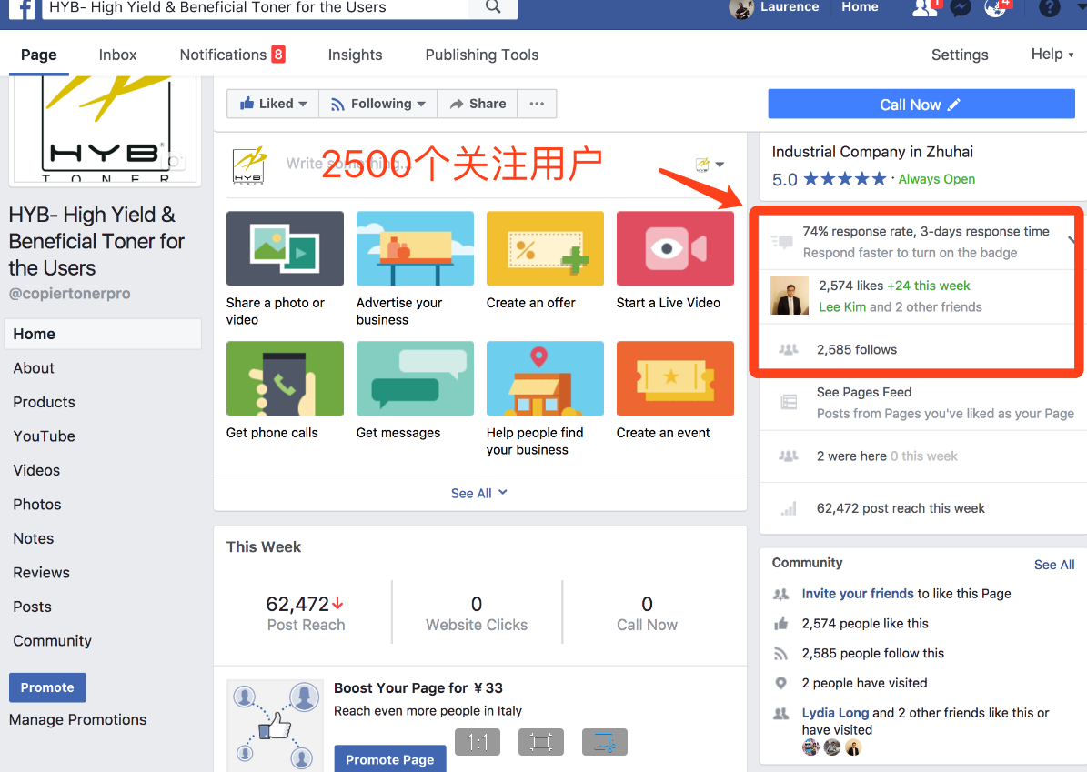This screenshot has height=772, width=1087.
Task: Open the globe notifications icon
Action: point(996,8)
